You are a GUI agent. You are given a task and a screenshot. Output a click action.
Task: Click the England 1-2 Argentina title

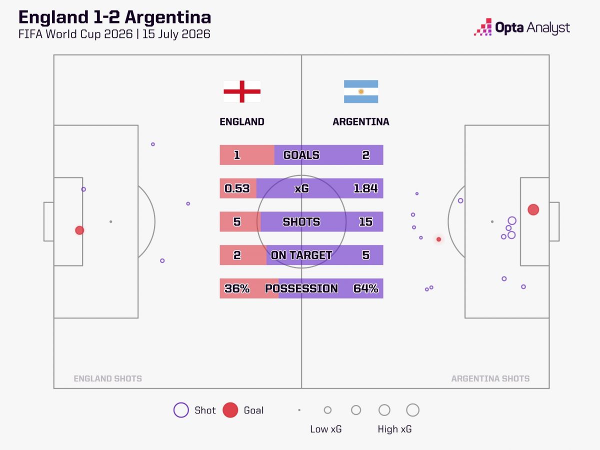click(115, 17)
